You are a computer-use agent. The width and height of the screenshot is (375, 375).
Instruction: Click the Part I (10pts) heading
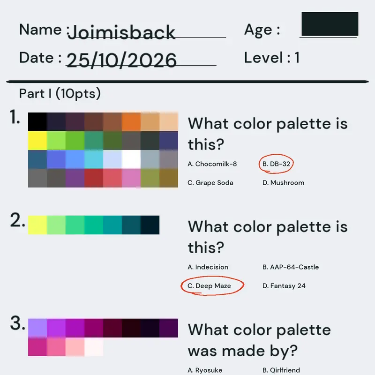[x=60, y=94]
